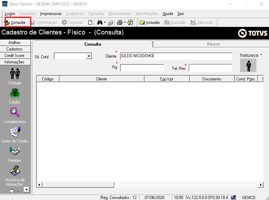This screenshot has height=200, width=269.
Task: Open the Impressoras menu
Action: (x=51, y=14)
